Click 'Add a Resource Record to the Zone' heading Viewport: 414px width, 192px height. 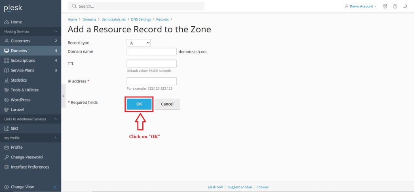(x=139, y=30)
